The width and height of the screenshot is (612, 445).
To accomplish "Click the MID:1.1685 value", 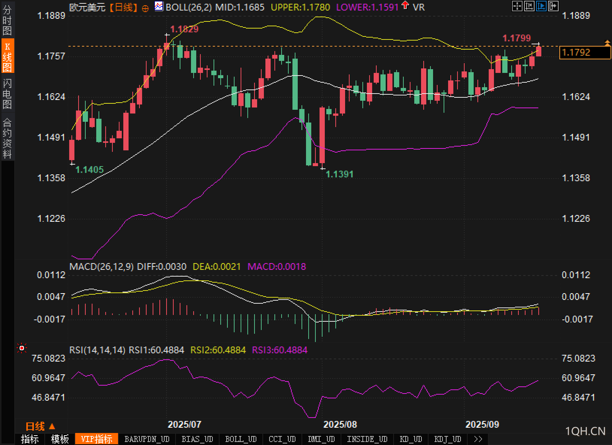I will [x=240, y=7].
